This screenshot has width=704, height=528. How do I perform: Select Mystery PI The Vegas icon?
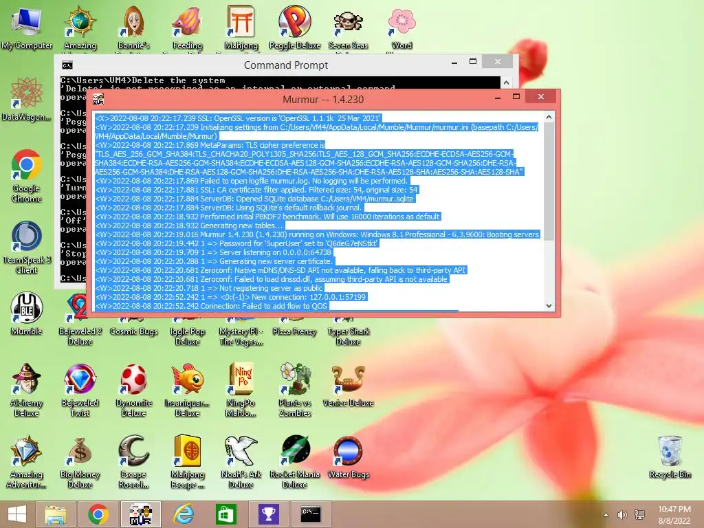pyautogui.click(x=241, y=332)
